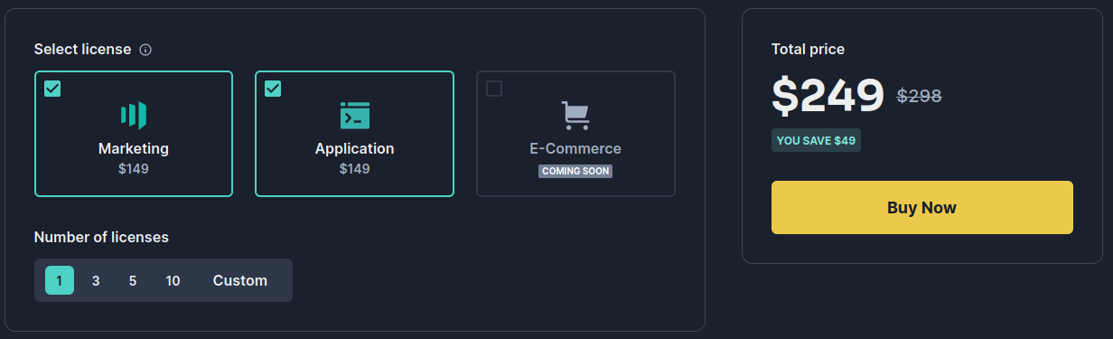Select Custom number of licenses
Viewport: 1113px width, 339px height.
(240, 280)
